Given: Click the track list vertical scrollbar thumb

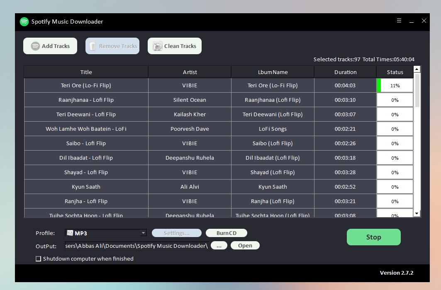Looking at the screenshot, I should [x=417, y=90].
